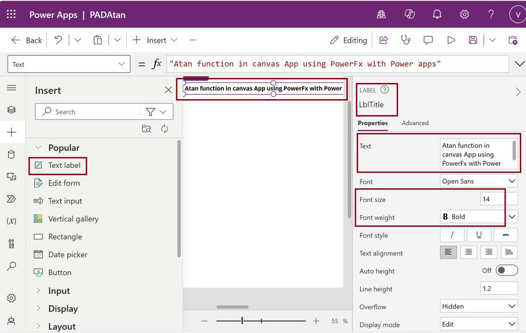Click the Undo icon
Screen dimensions: 526x333
(x=58, y=40)
